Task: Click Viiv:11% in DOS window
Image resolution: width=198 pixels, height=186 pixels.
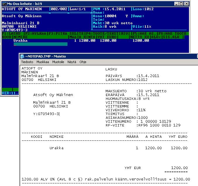Action: click(142, 27)
